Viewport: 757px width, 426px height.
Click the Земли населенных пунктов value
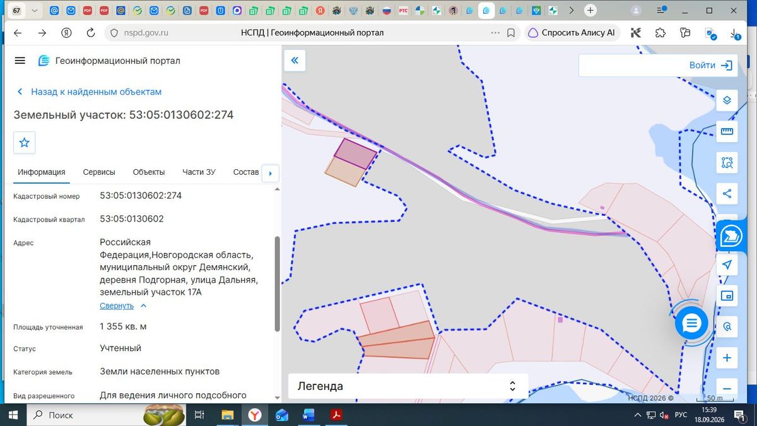(x=160, y=372)
